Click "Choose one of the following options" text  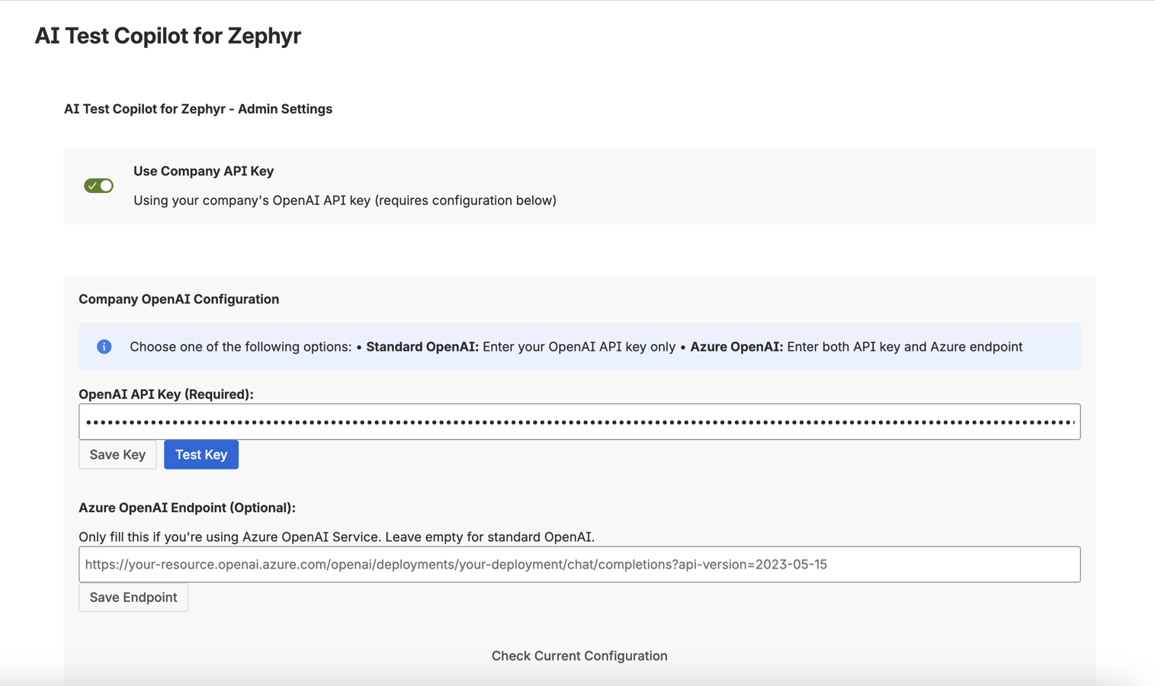240,347
